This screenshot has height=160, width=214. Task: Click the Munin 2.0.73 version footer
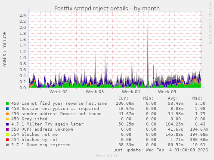(107, 155)
